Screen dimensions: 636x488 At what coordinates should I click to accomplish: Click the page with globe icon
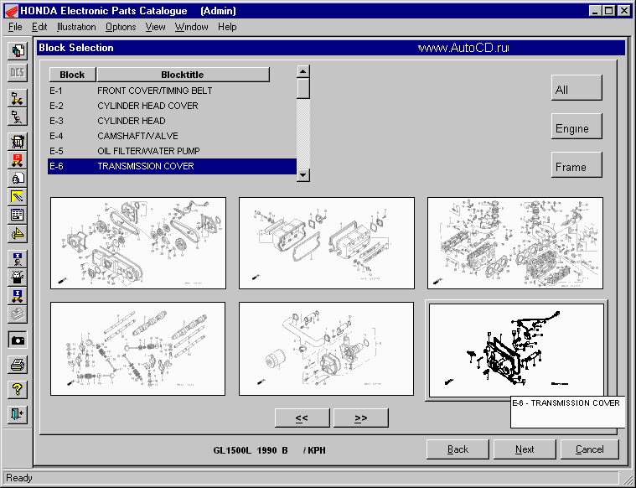18,179
